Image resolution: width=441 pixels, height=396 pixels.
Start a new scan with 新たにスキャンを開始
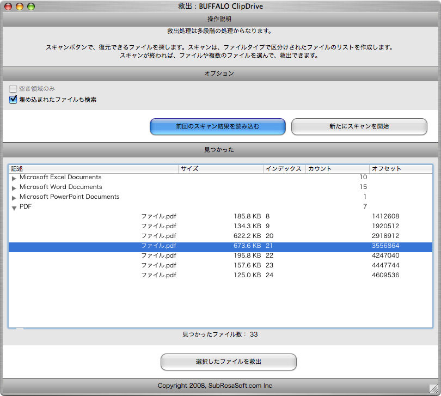[x=359, y=126]
